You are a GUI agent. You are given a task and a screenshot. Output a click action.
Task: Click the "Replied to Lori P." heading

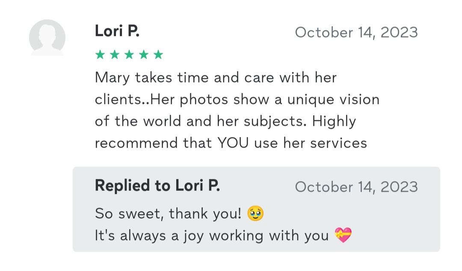tap(157, 186)
